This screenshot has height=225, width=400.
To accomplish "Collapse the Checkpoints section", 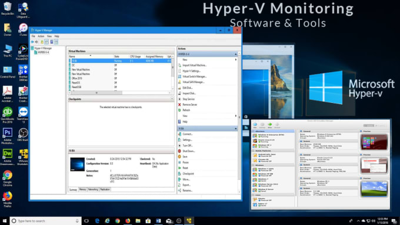I will (172, 99).
